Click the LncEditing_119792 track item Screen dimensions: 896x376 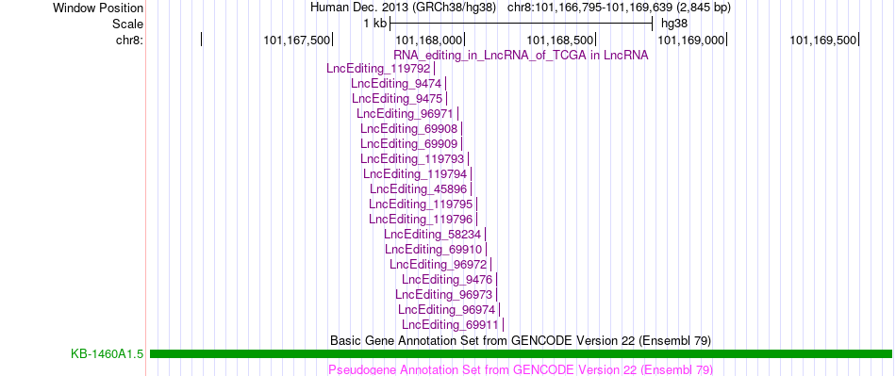tap(378, 69)
